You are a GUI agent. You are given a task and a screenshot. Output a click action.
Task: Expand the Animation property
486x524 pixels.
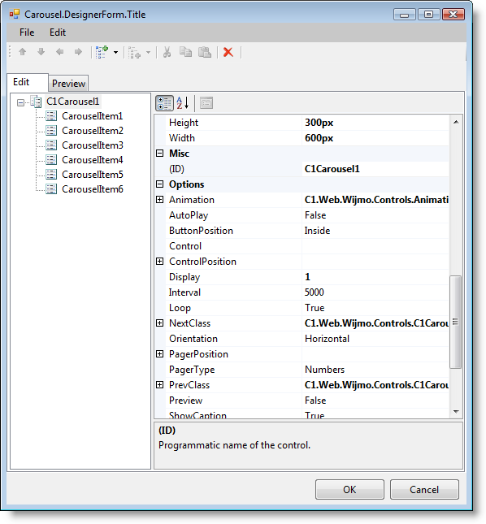[160, 200]
